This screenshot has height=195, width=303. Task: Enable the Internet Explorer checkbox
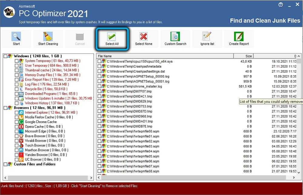click(17, 112)
